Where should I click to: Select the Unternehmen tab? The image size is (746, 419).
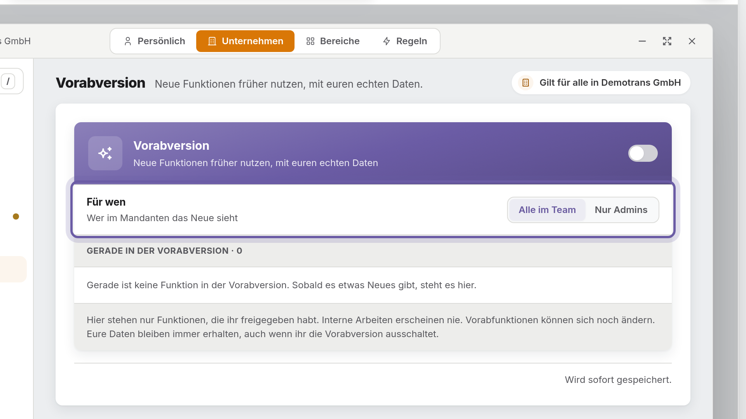(245, 41)
